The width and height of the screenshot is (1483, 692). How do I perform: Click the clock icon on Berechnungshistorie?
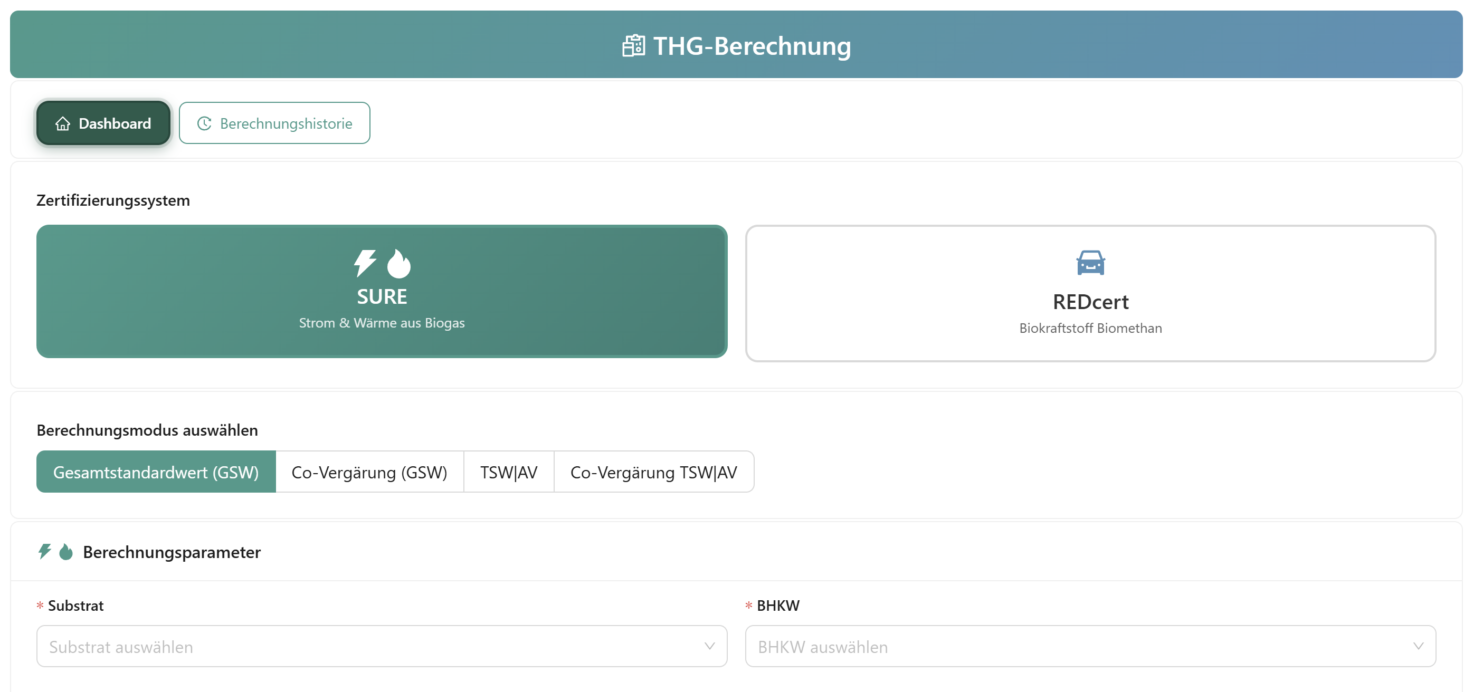[204, 123]
